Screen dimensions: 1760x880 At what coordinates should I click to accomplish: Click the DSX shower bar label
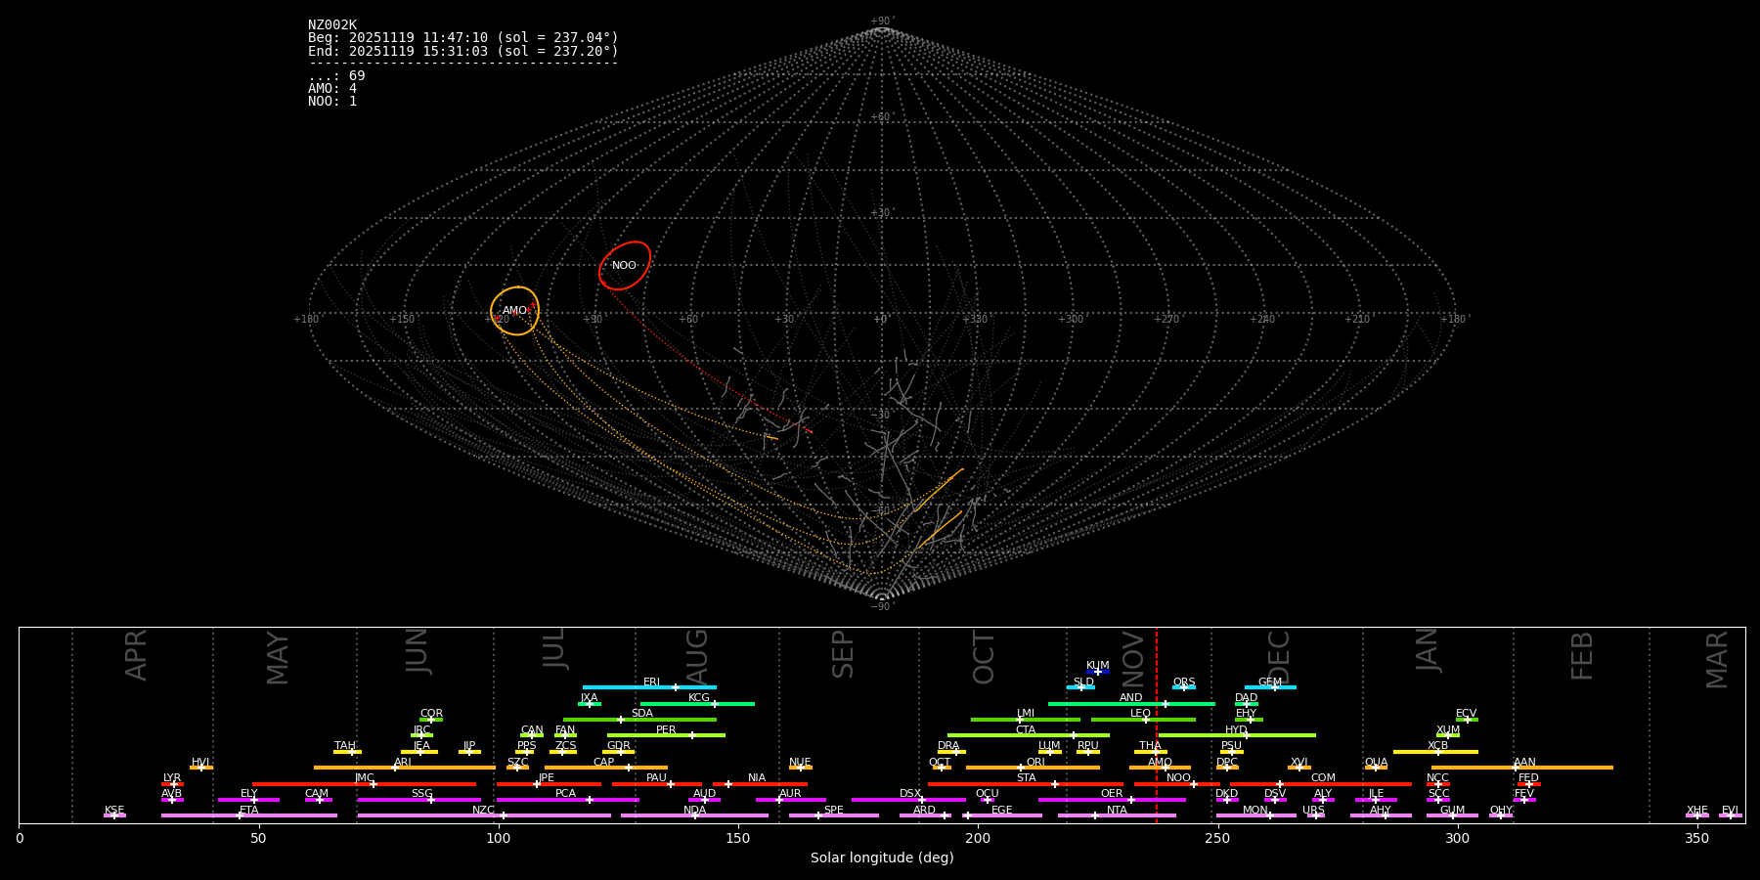[x=910, y=794]
